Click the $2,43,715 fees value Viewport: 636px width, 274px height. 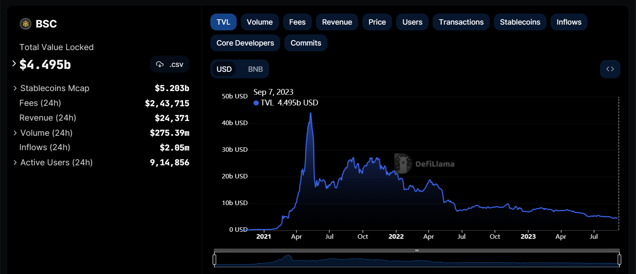pos(167,103)
